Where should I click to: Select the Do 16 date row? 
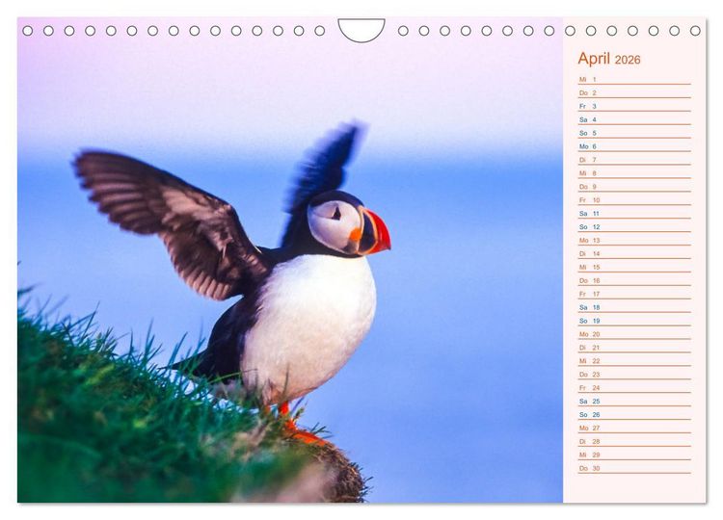(634, 280)
